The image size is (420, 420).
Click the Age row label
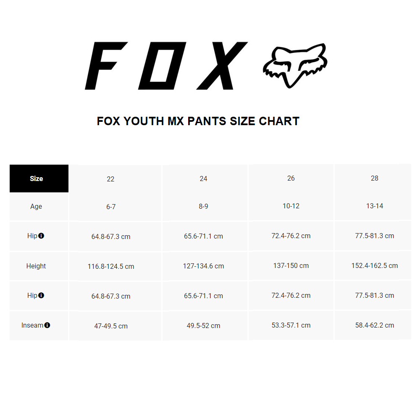(x=36, y=207)
